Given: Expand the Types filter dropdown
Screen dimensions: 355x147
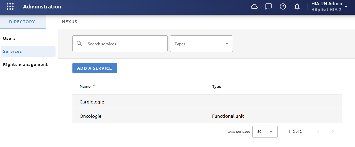Looking at the screenshot, I should [201, 44].
